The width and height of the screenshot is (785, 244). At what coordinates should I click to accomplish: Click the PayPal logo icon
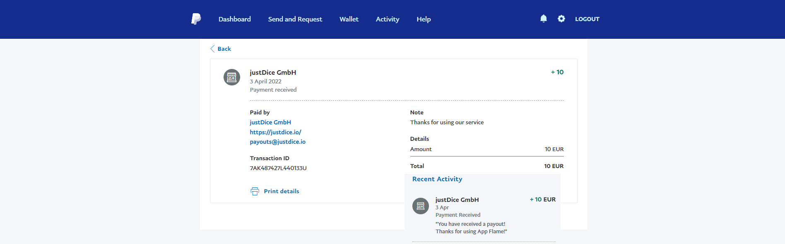click(x=196, y=19)
